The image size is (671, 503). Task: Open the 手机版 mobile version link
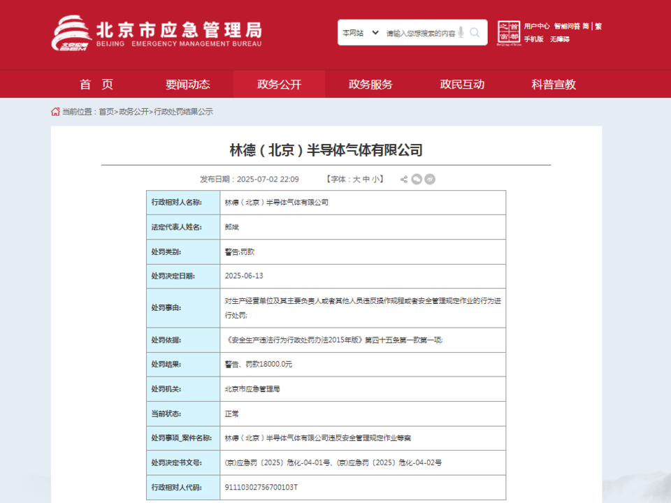pos(533,39)
